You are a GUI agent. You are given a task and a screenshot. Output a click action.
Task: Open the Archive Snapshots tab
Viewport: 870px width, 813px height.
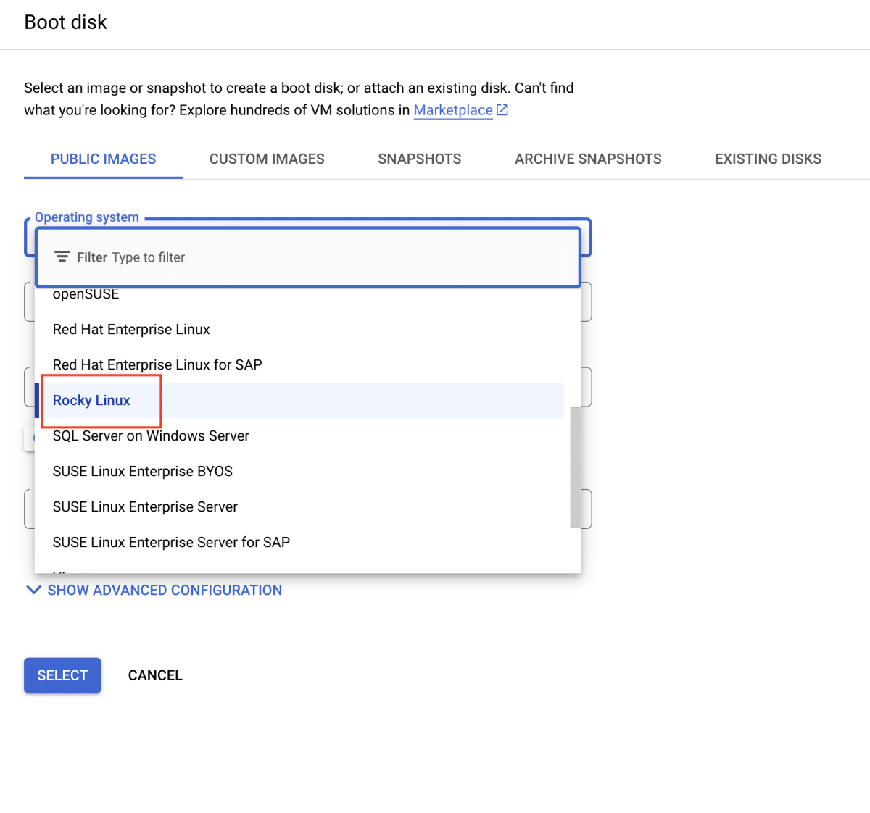[x=588, y=159]
